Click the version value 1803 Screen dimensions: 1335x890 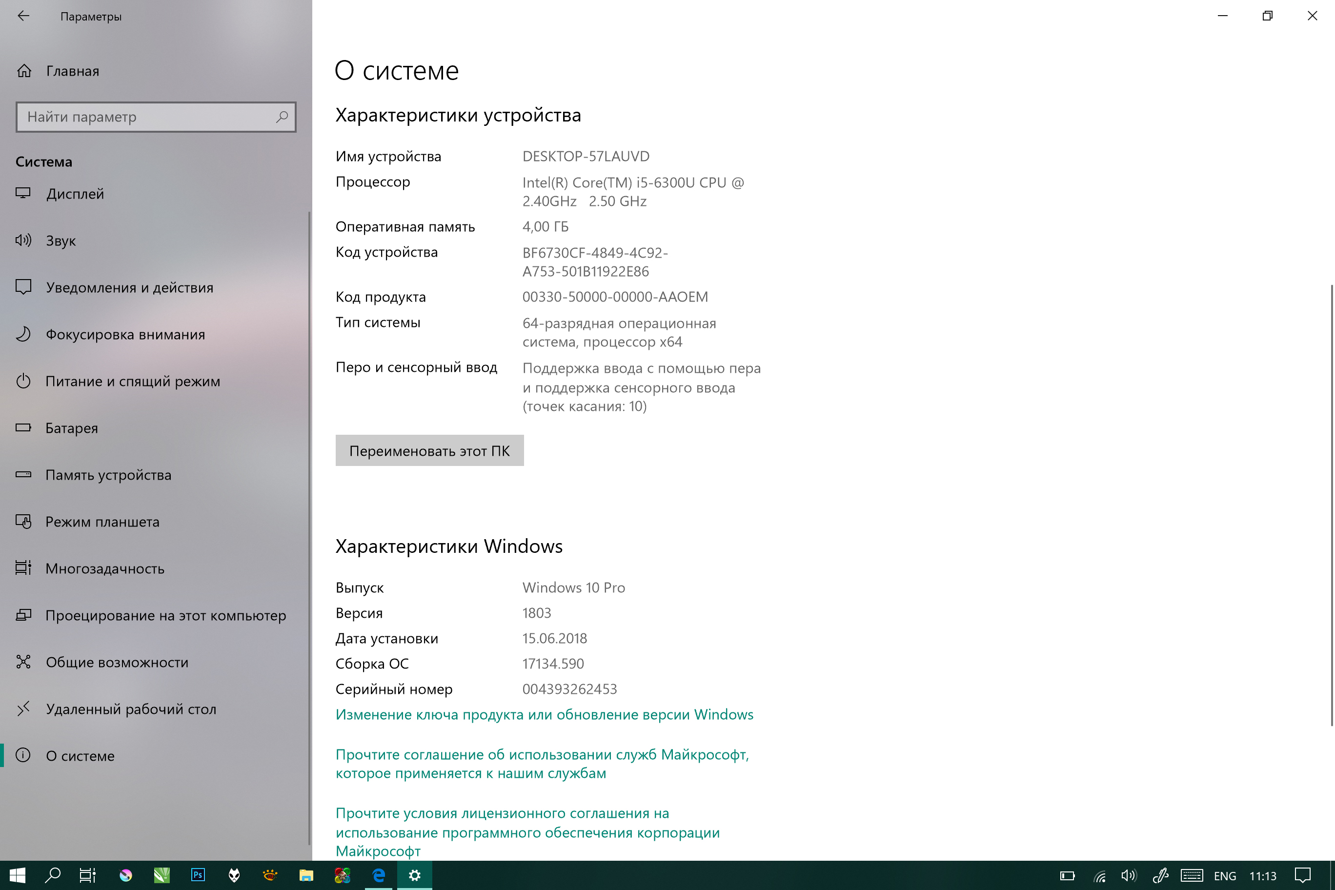537,613
